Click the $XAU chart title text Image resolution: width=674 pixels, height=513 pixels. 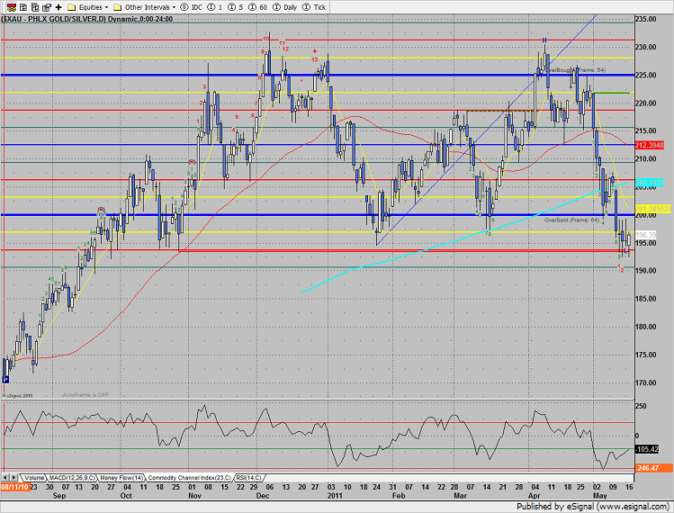click(86, 19)
